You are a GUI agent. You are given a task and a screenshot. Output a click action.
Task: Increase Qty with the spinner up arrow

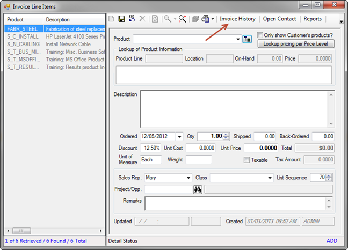click(226, 134)
